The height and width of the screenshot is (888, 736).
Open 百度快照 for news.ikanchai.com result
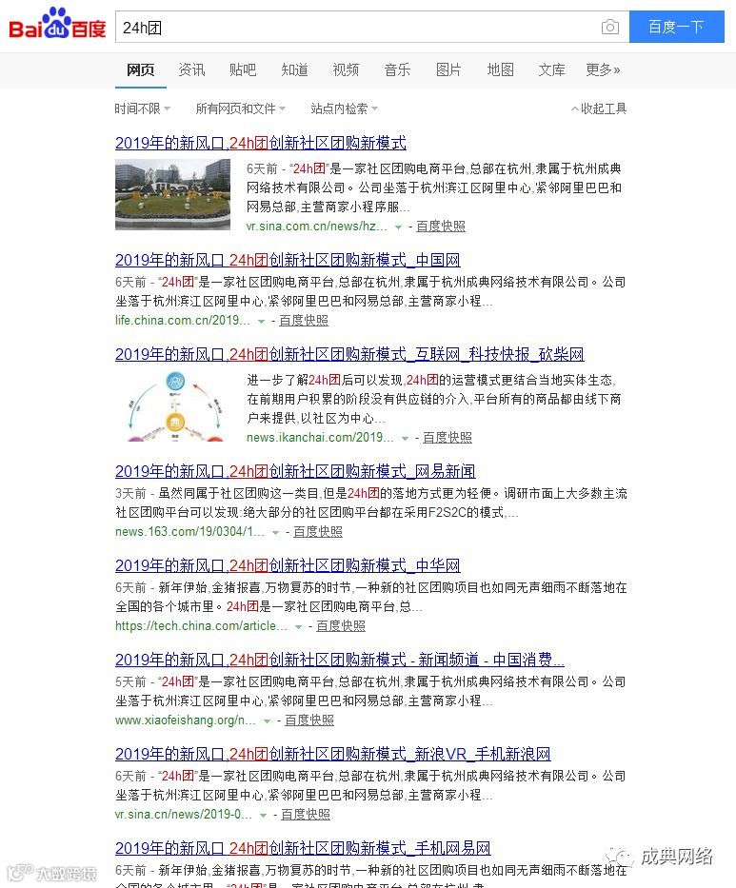click(448, 437)
